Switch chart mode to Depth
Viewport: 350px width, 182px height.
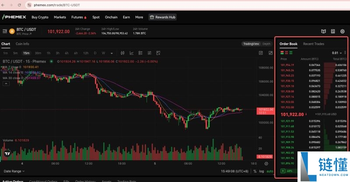(x=266, y=44)
